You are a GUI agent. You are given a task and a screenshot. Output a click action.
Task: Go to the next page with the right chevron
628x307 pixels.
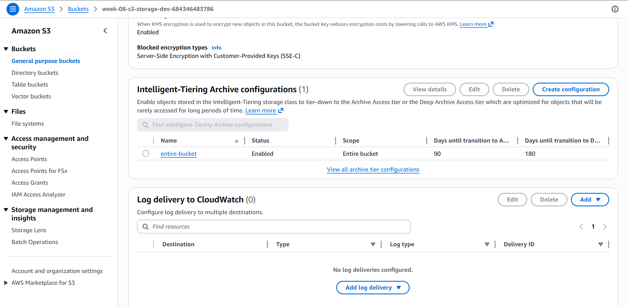pyautogui.click(x=605, y=227)
